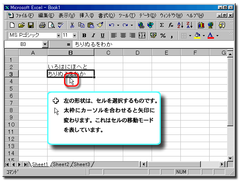Click the Select All corner button

[x=12, y=53]
